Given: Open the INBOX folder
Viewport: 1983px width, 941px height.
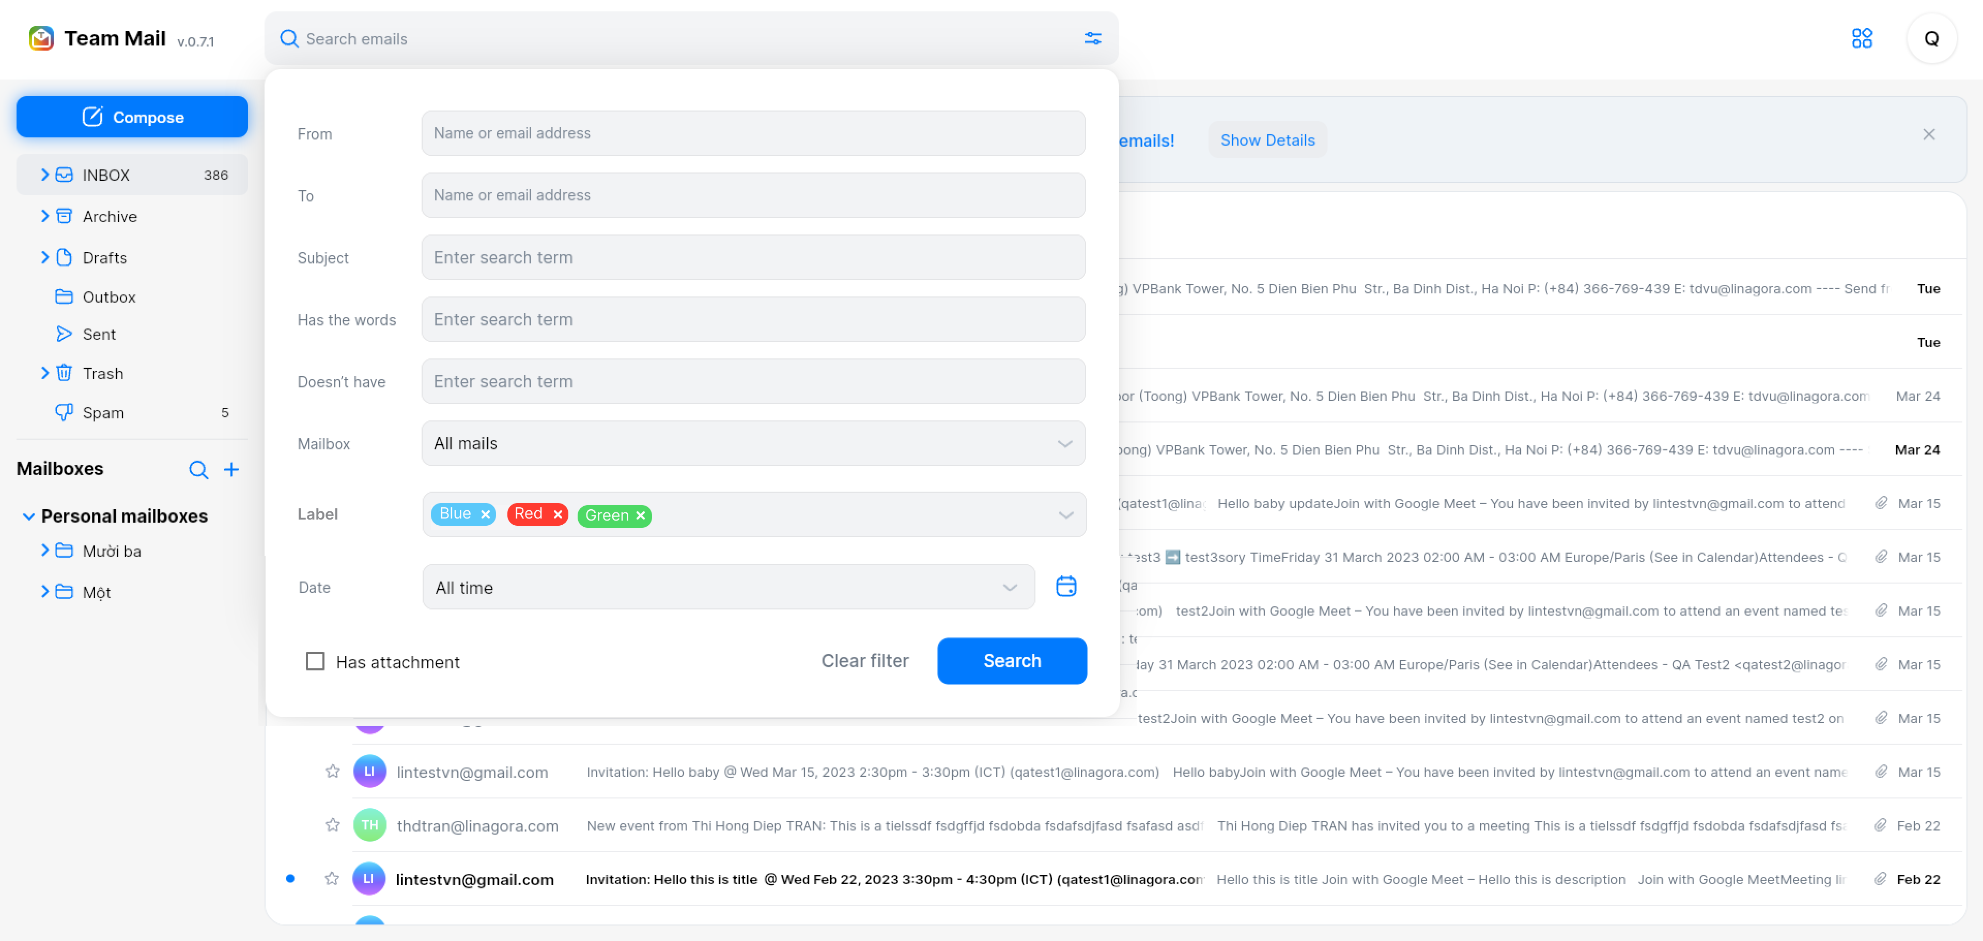Looking at the screenshot, I should tap(132, 175).
